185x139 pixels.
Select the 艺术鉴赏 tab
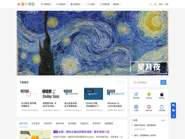pyautogui.click(x=36, y=123)
